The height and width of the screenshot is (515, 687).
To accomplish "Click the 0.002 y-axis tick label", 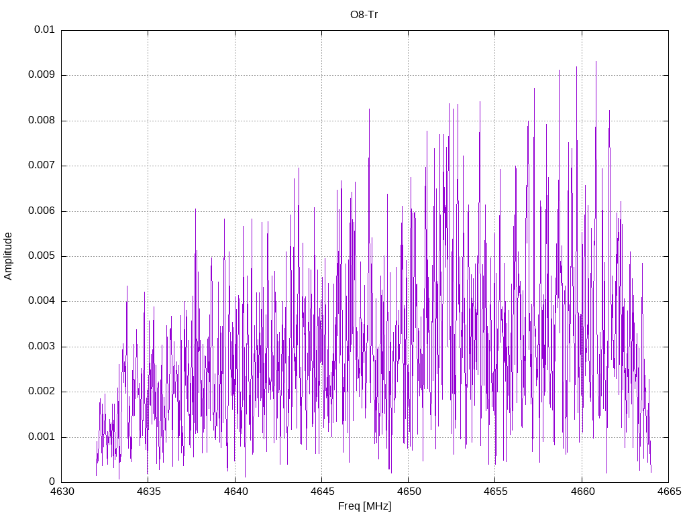I will click(42, 392).
